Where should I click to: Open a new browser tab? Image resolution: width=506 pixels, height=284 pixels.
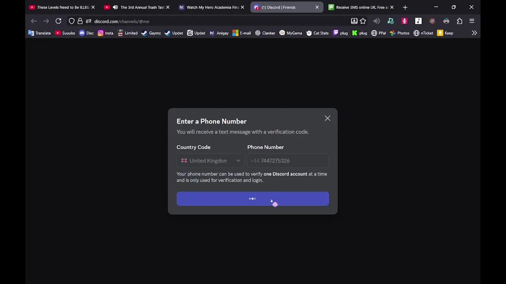[x=405, y=7]
